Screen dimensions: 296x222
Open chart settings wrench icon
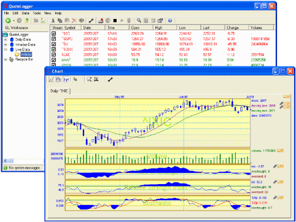tap(110, 79)
